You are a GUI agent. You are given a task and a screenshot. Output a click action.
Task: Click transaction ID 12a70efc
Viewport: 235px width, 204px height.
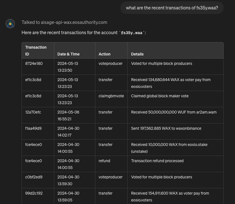pos(33,112)
